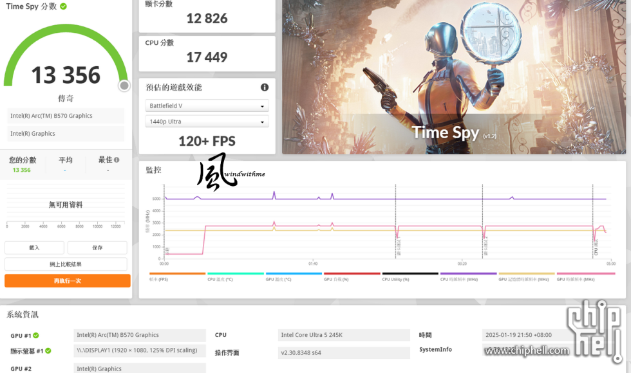This screenshot has height=373, width=631.
Task: Click Intel Core Ultra 5 245K CPU field
Action: pyautogui.click(x=344, y=335)
